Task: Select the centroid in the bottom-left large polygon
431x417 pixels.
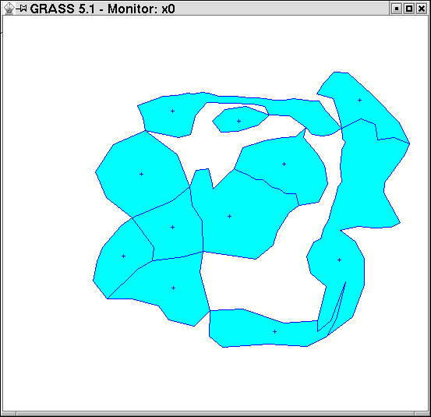Action: click(173, 288)
